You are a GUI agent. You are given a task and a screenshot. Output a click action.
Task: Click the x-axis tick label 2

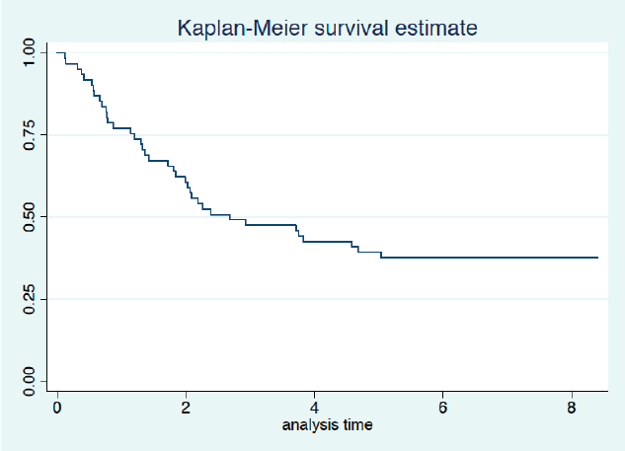point(186,409)
